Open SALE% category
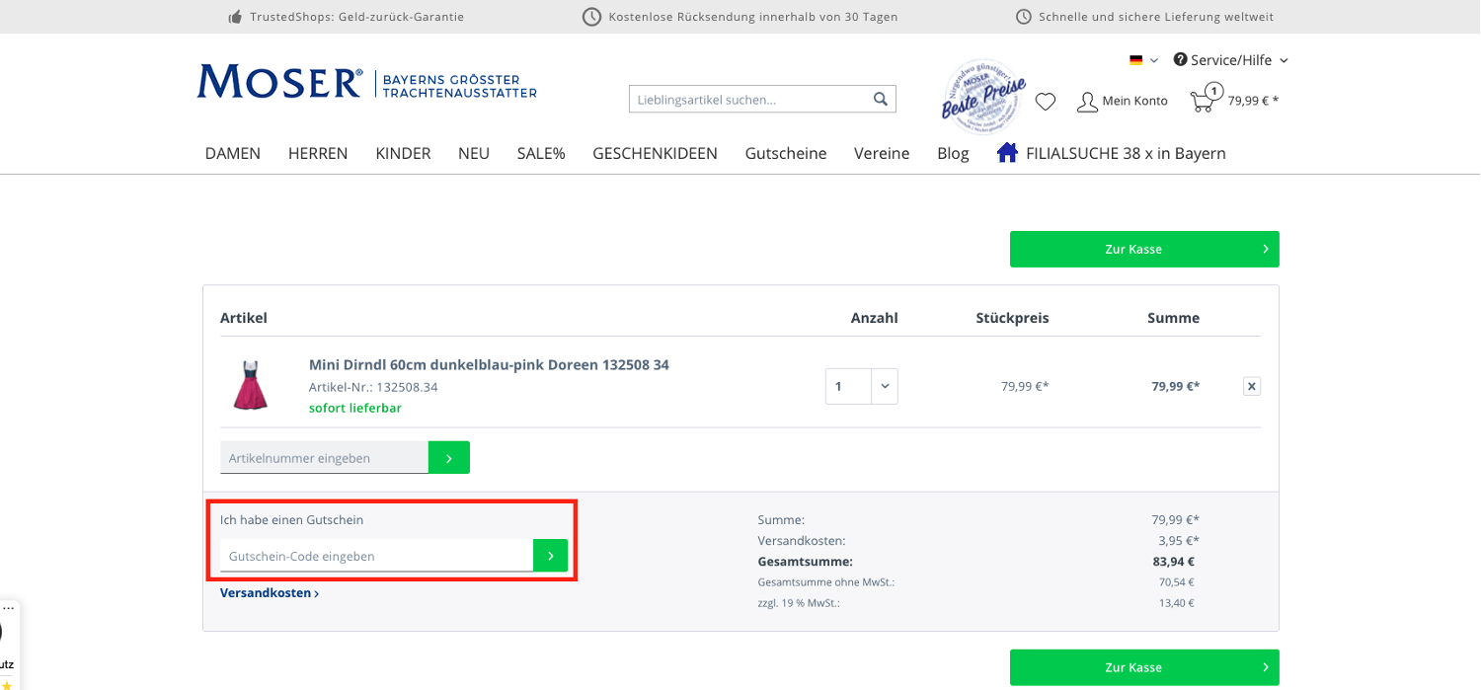The image size is (1481, 690). coord(541,153)
